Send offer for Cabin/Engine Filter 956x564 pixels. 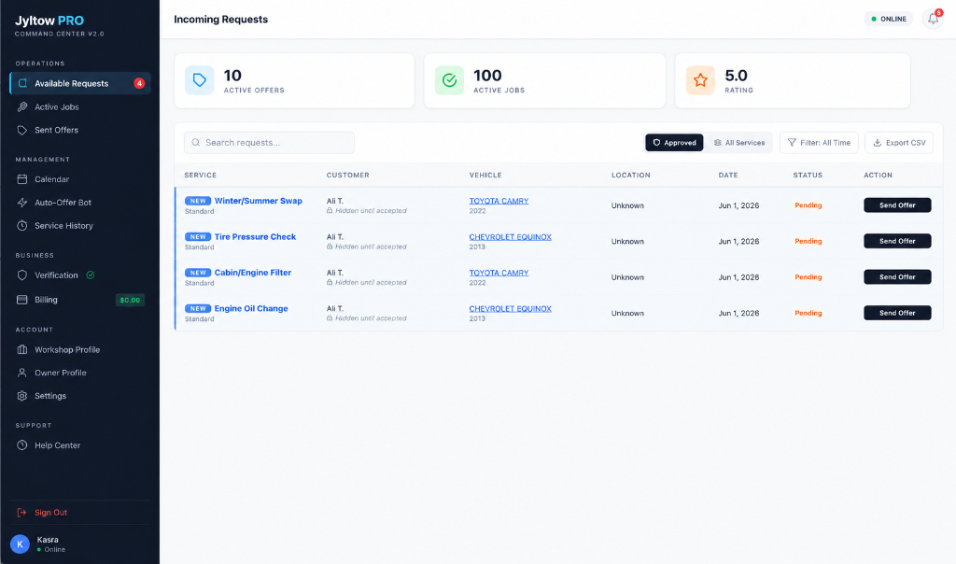(897, 276)
